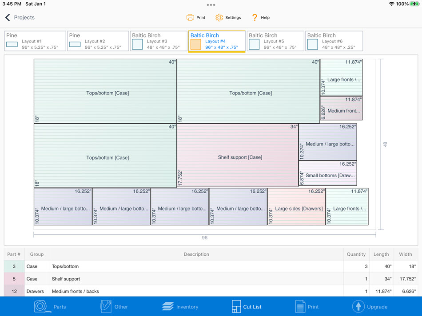Select the Small bottoms [Draw... piece
422x316 pixels.
coord(328,173)
